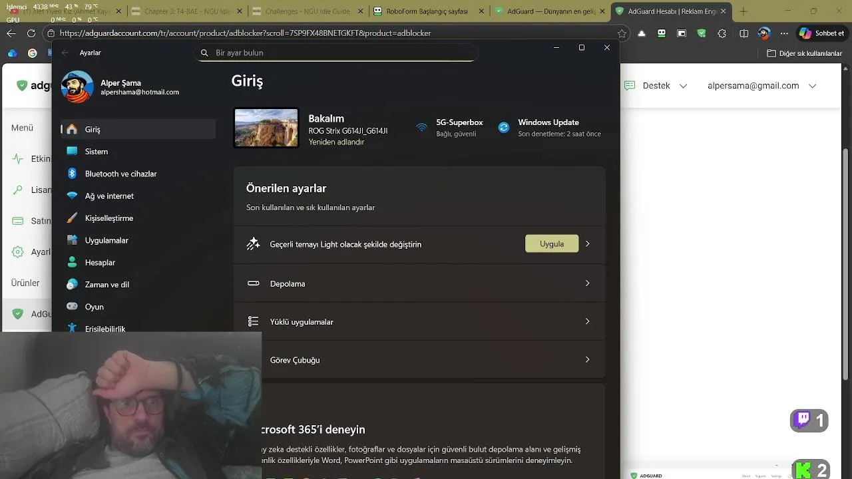The image size is (852, 479).
Task: Expand alpersama@gmail.com account dropdown
Action: click(x=812, y=86)
